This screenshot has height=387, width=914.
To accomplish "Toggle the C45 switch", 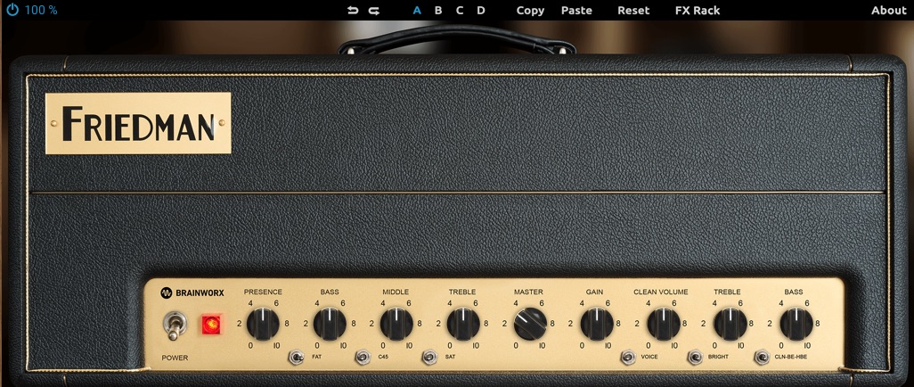I will (x=363, y=357).
